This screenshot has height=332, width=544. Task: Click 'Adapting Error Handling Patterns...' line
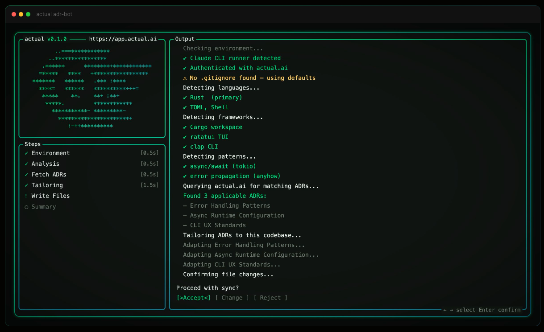click(x=244, y=245)
